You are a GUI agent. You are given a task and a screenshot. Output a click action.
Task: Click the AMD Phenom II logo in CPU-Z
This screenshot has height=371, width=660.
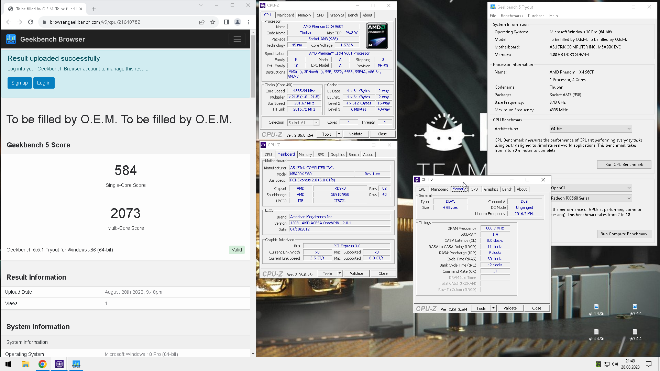(x=377, y=36)
